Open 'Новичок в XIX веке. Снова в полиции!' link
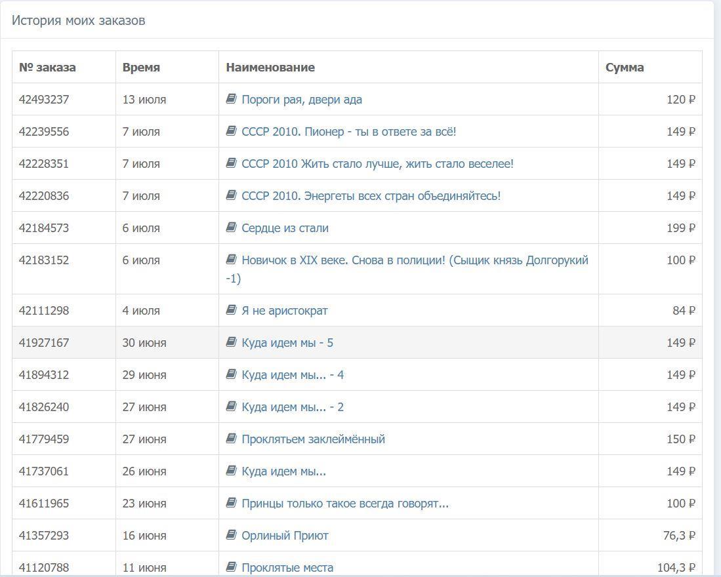 point(414,260)
